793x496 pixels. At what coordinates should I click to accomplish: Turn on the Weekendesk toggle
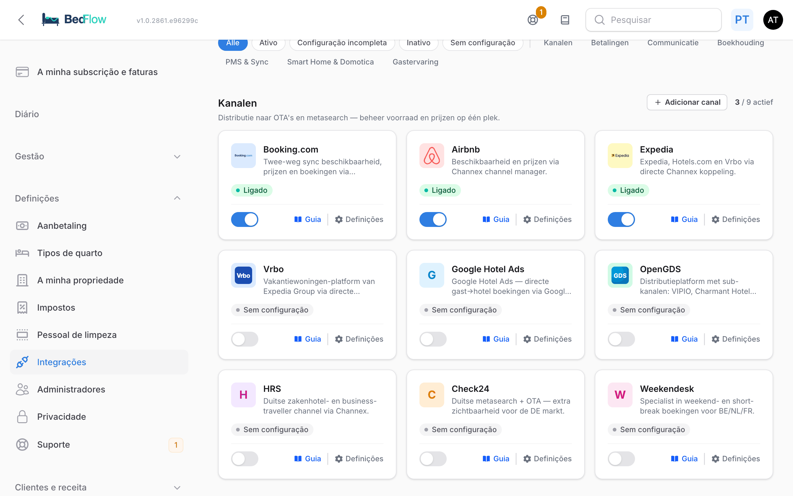[x=621, y=459]
